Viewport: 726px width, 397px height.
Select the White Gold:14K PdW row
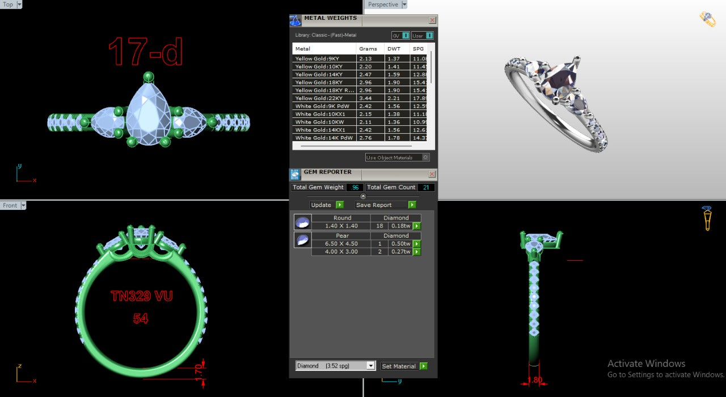(360, 138)
